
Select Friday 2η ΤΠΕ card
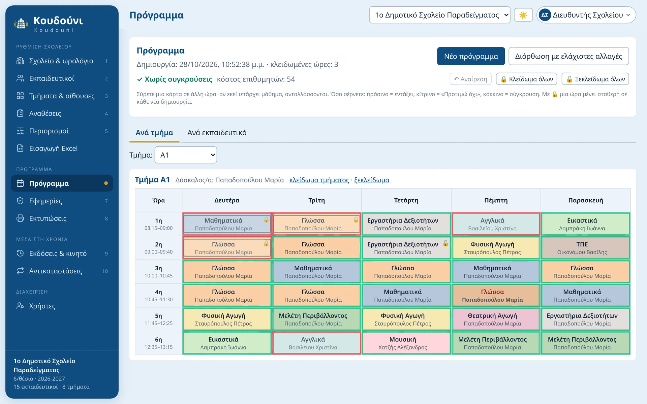point(586,248)
